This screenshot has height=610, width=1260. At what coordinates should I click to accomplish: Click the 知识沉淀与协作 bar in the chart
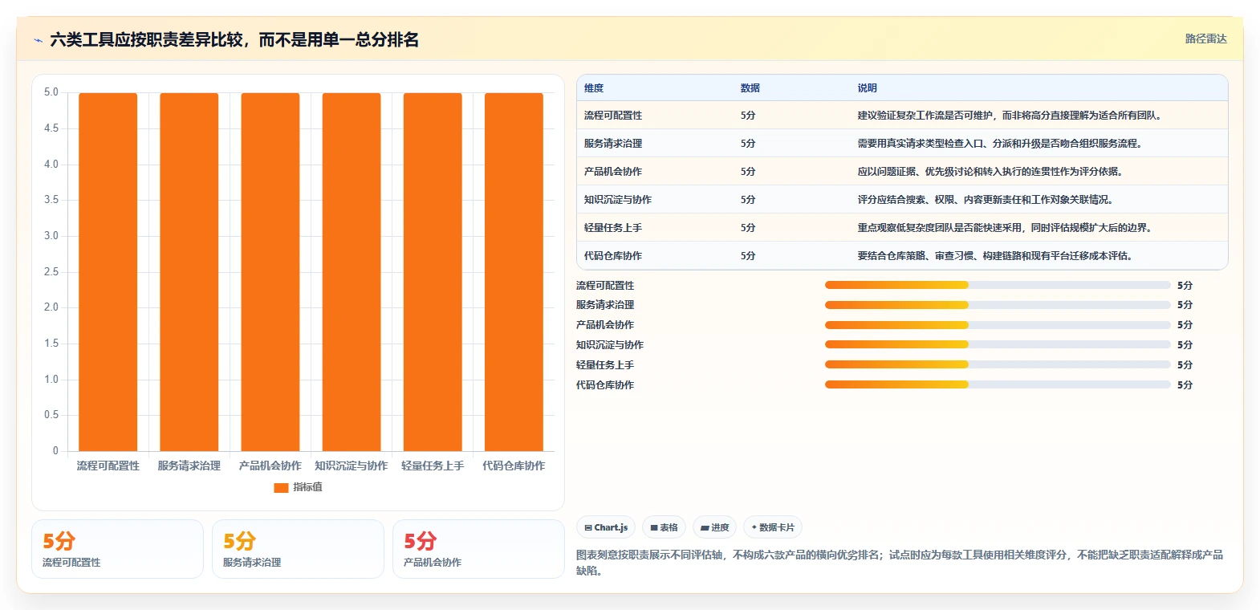click(x=352, y=272)
